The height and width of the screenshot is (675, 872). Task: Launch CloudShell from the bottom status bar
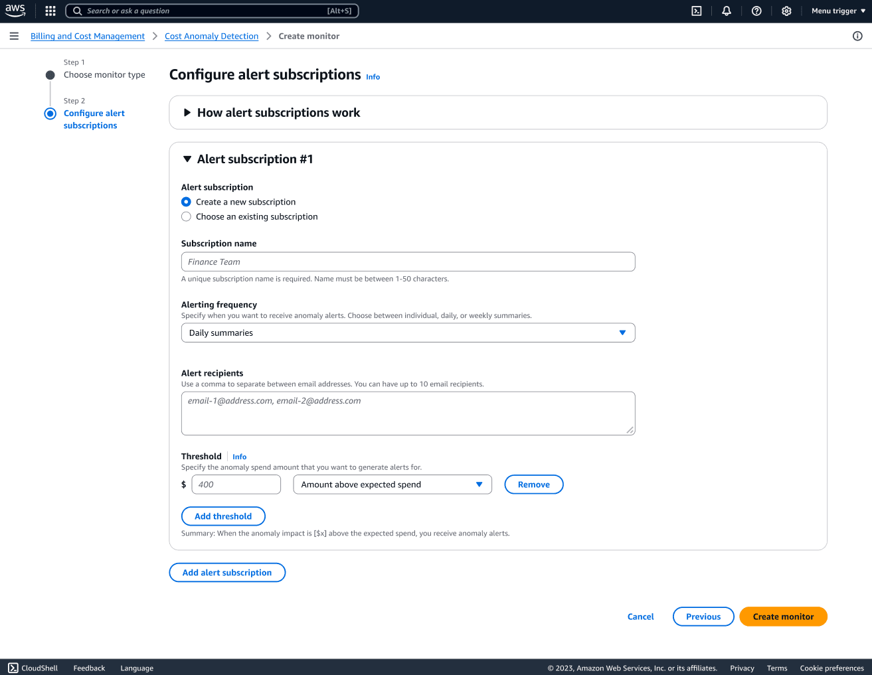(32, 668)
